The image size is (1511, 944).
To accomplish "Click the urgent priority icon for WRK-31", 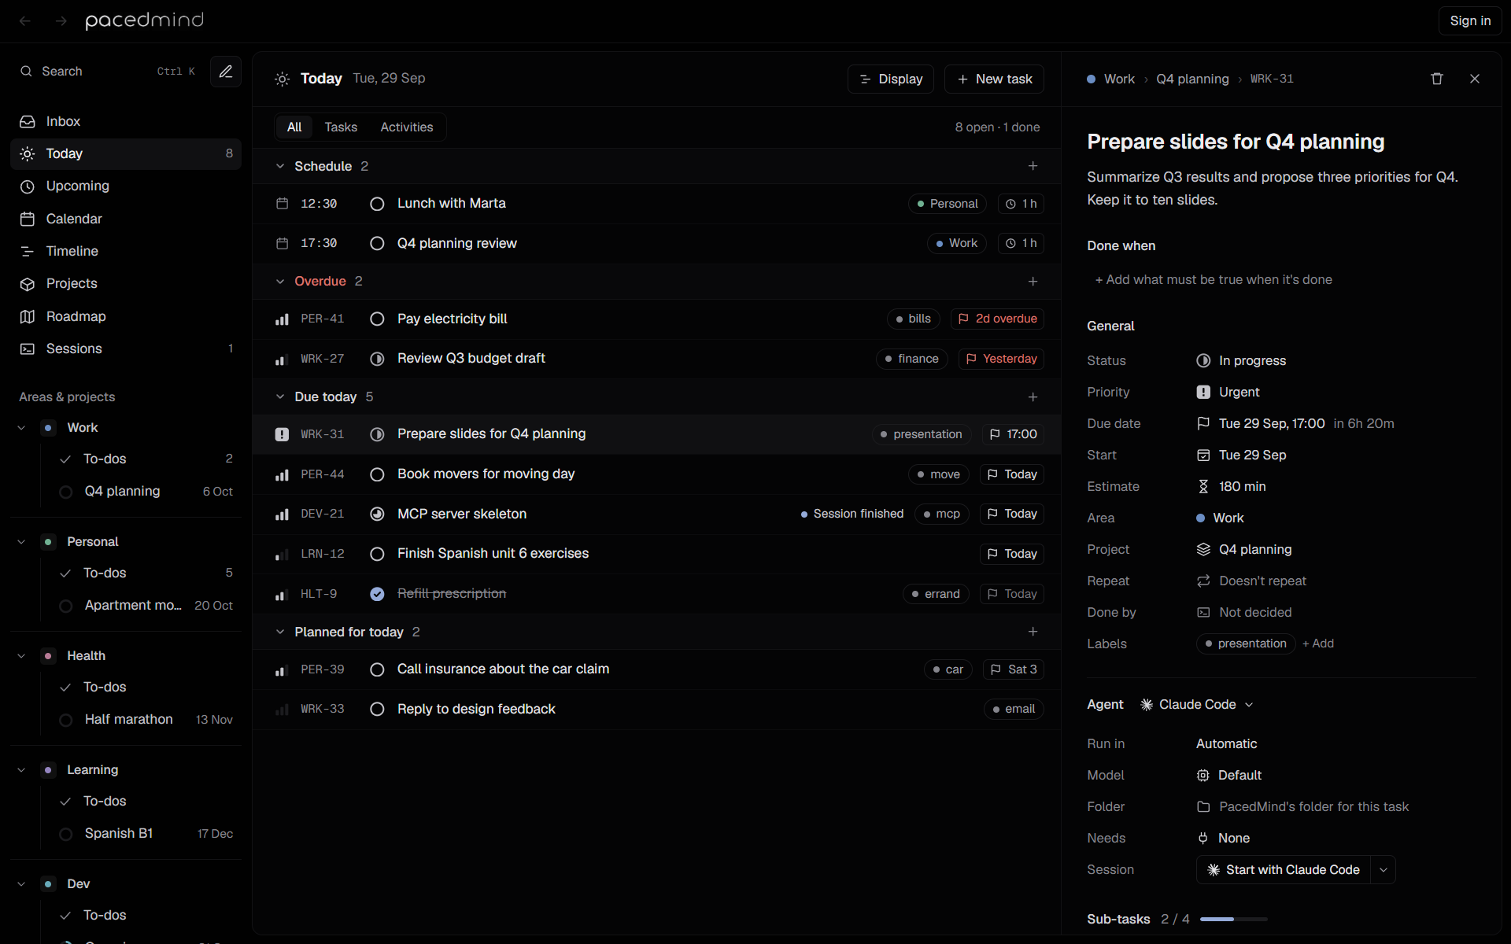I will pyautogui.click(x=282, y=434).
